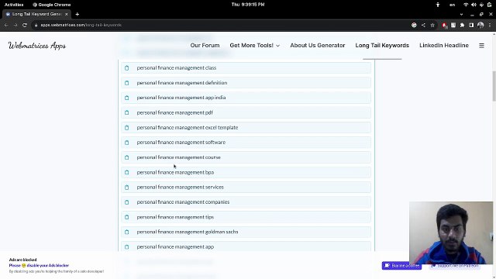Go back to previous page
This screenshot has height=279, width=496.
6,25
